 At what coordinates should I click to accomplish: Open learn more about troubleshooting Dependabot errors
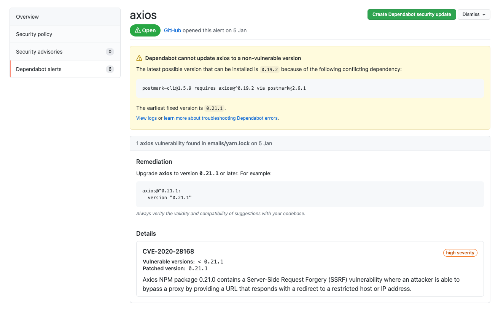[x=221, y=118]
